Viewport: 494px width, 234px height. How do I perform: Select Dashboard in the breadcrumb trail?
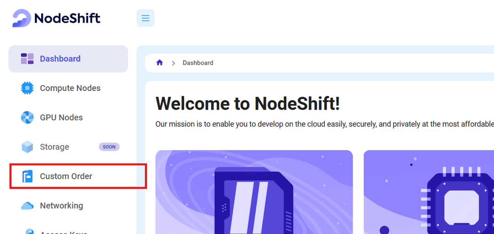pyautogui.click(x=198, y=63)
